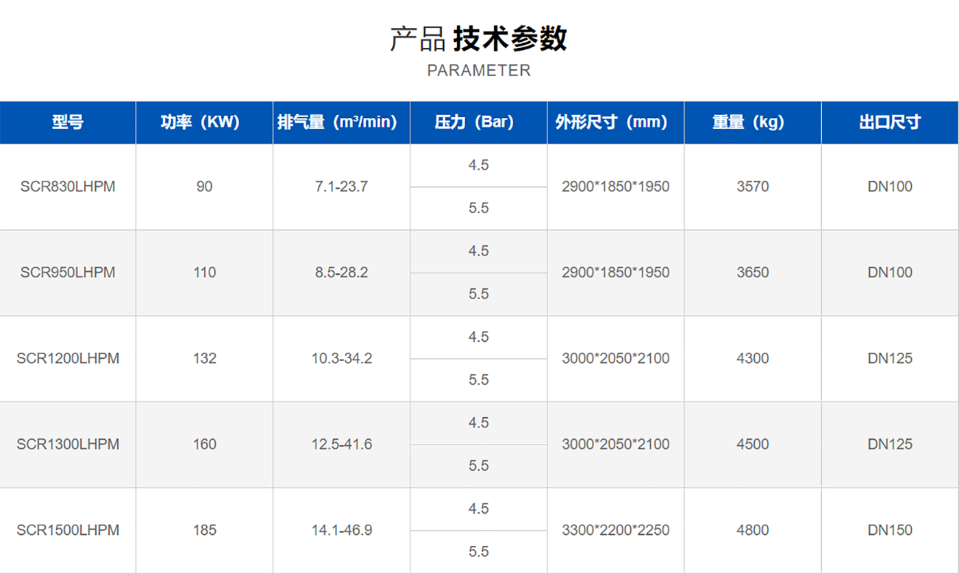Select the SCR950LHPM model cell
Screen dimensions: 959x574
68,273
